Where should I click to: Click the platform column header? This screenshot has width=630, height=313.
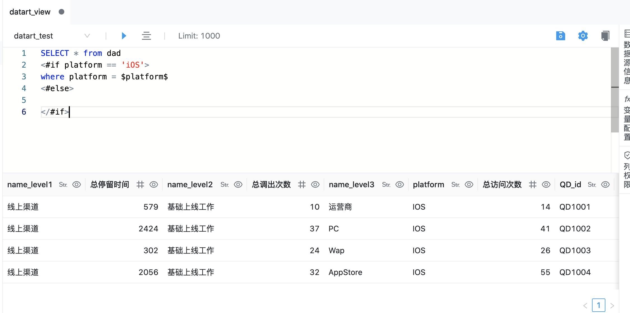tap(428, 184)
